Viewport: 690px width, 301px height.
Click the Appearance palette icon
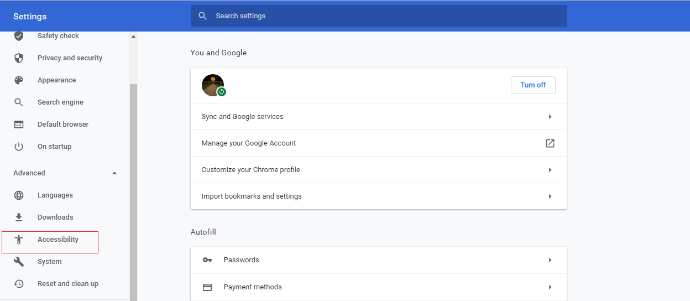tap(19, 80)
